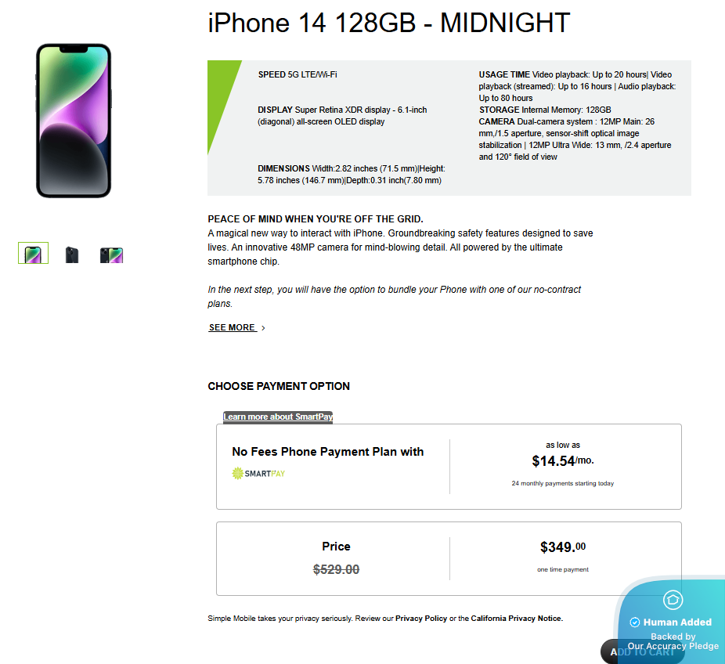Image resolution: width=725 pixels, height=664 pixels.
Task: Click the iPhone 14 128GB - MIDNIGHT title
Action: 389,23
